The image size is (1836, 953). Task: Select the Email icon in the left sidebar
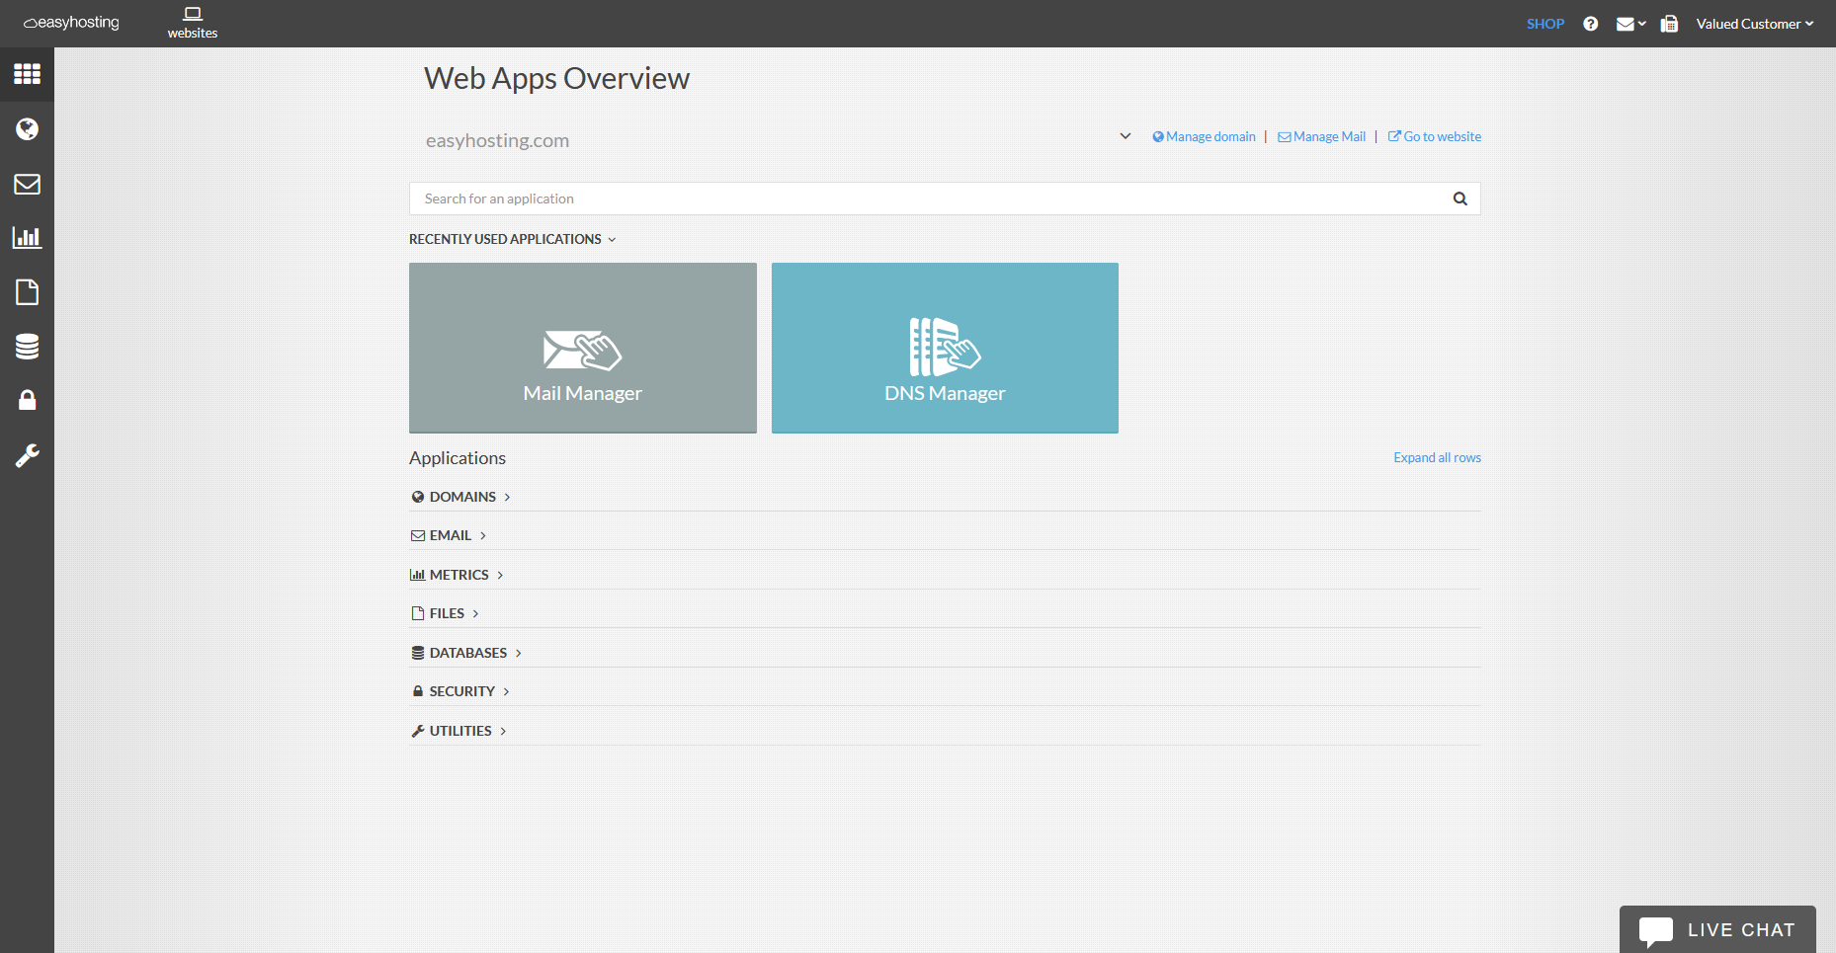point(27,184)
